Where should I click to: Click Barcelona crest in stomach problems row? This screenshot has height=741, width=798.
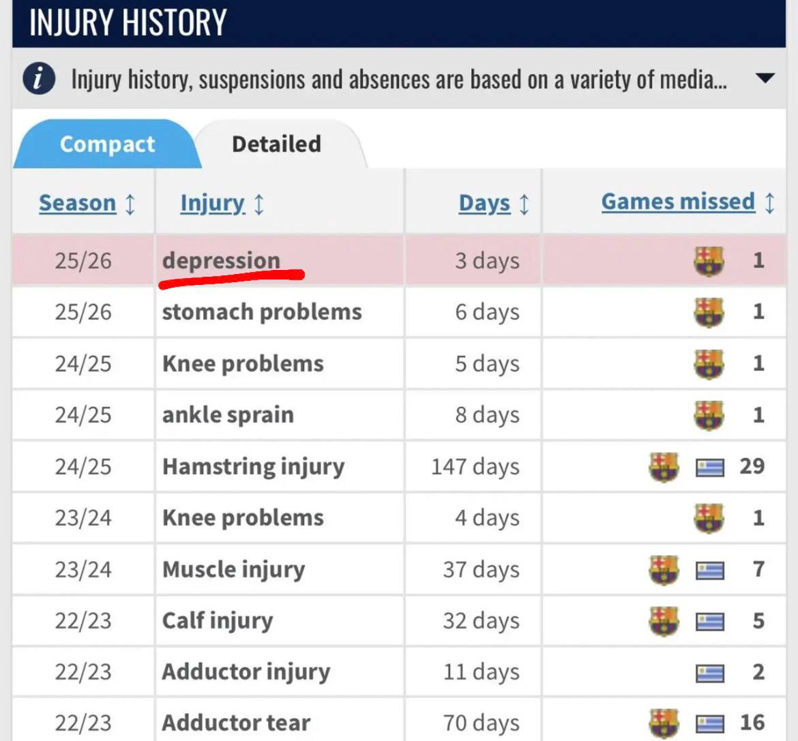click(709, 312)
